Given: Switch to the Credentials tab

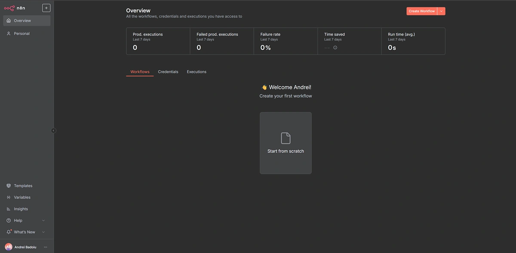Looking at the screenshot, I should tap(168, 72).
